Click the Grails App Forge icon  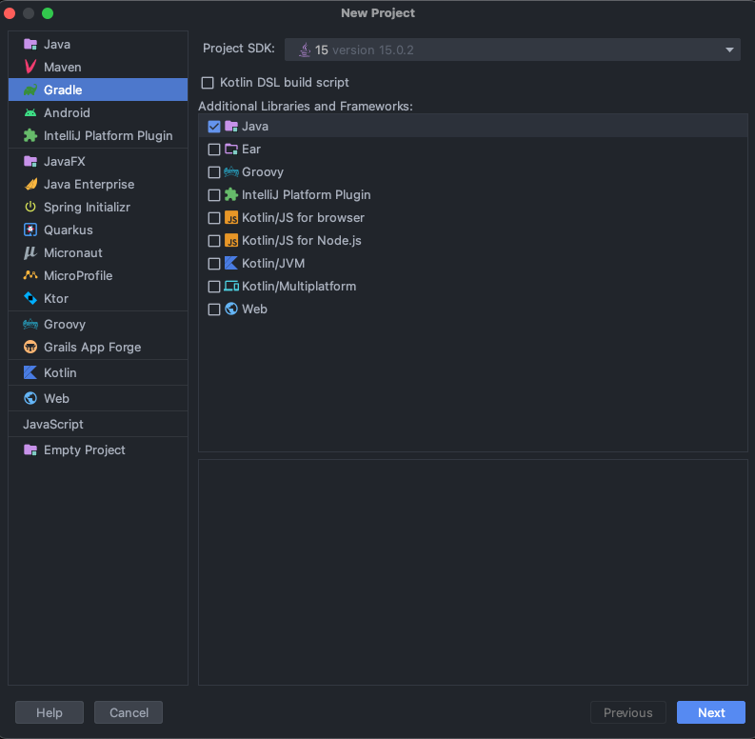pos(30,347)
